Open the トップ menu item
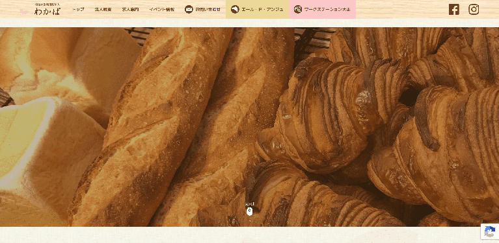This screenshot has height=243, width=499. pyautogui.click(x=78, y=10)
